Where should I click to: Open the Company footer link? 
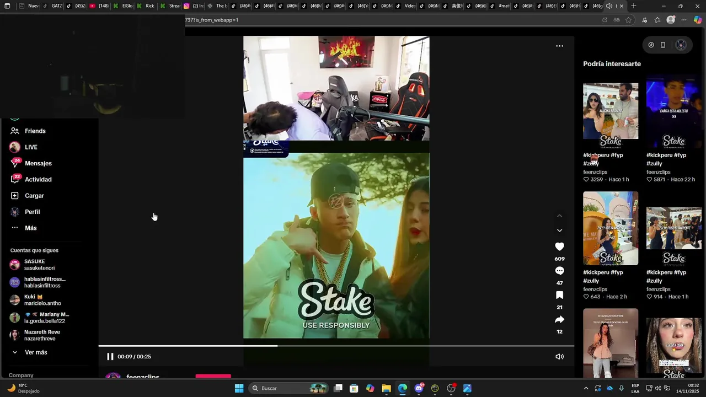[x=21, y=375]
